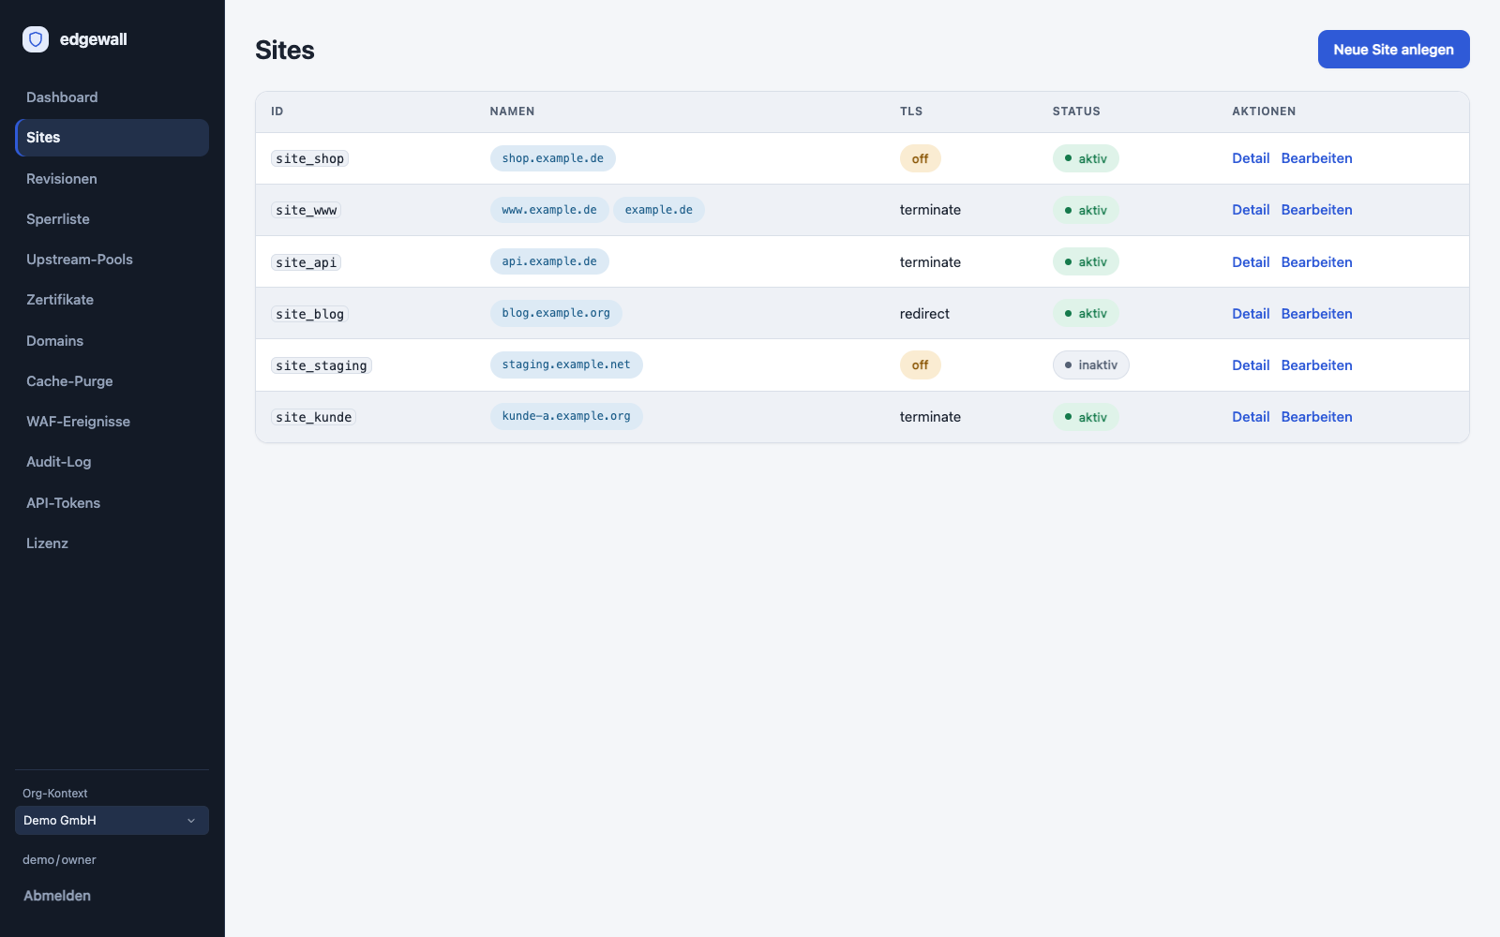This screenshot has width=1500, height=937.
Task: Open the Dashboard page
Action: point(112,97)
